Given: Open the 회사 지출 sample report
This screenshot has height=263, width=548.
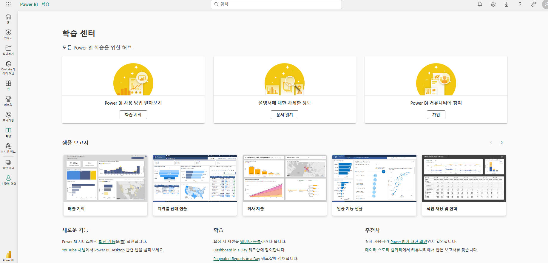Looking at the screenshot, I should [x=285, y=185].
